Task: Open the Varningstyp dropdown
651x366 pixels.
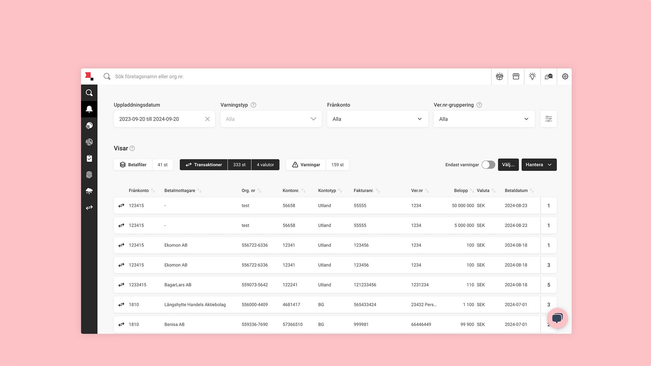Action: coord(271,119)
